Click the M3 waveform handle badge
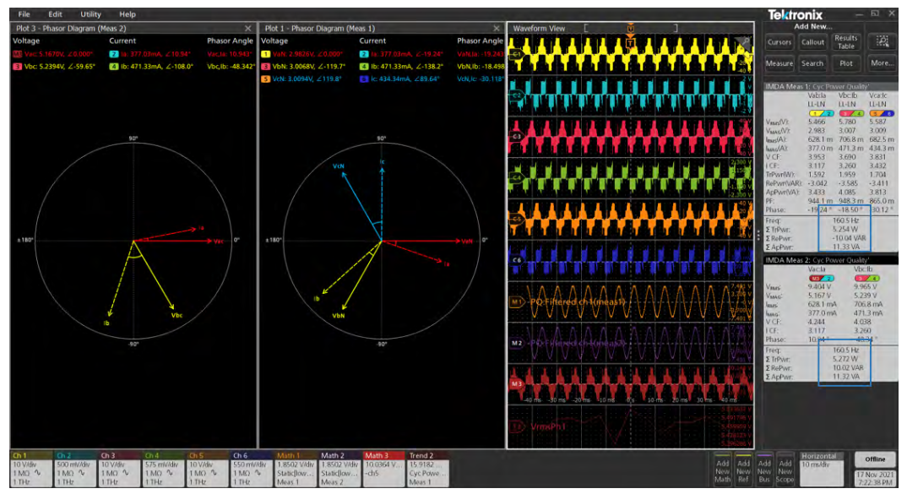 point(515,383)
